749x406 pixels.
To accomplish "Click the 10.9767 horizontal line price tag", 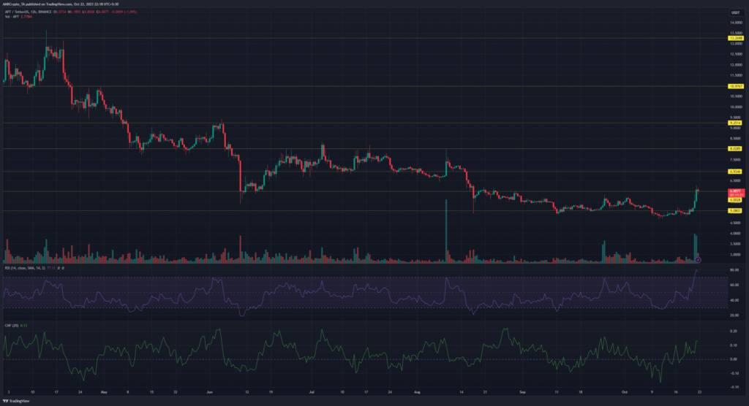I will (x=734, y=86).
